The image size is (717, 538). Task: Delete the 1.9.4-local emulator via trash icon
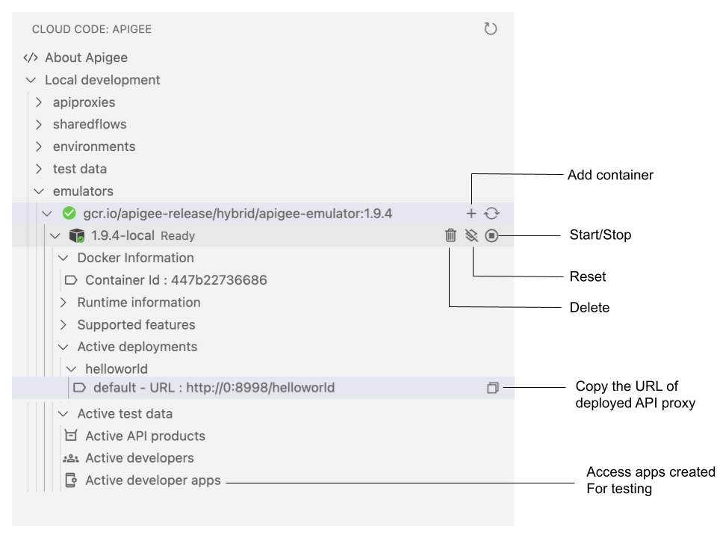tap(450, 235)
